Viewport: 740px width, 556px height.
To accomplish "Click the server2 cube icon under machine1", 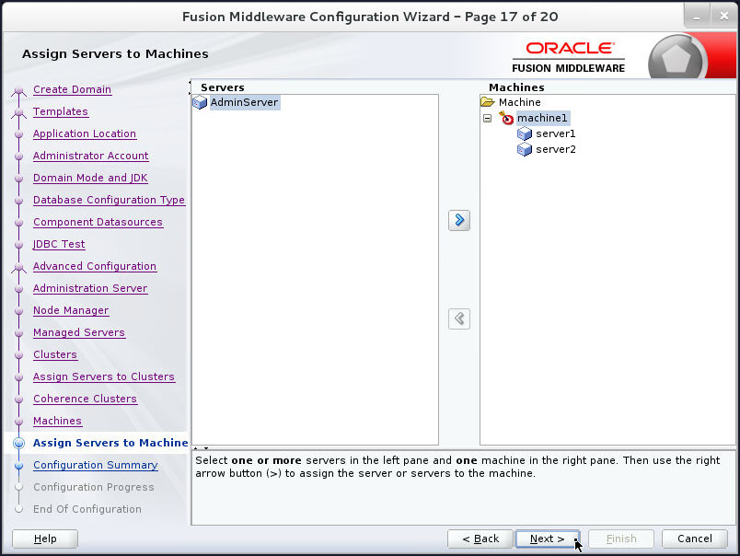I will 524,149.
